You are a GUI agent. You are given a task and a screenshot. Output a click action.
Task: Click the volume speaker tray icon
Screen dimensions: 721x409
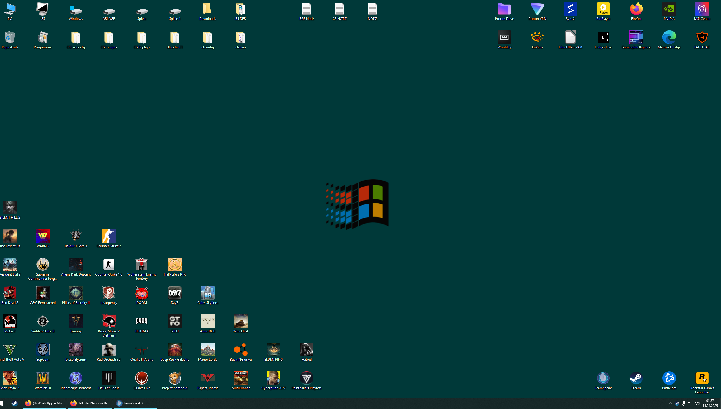pyautogui.click(x=697, y=403)
